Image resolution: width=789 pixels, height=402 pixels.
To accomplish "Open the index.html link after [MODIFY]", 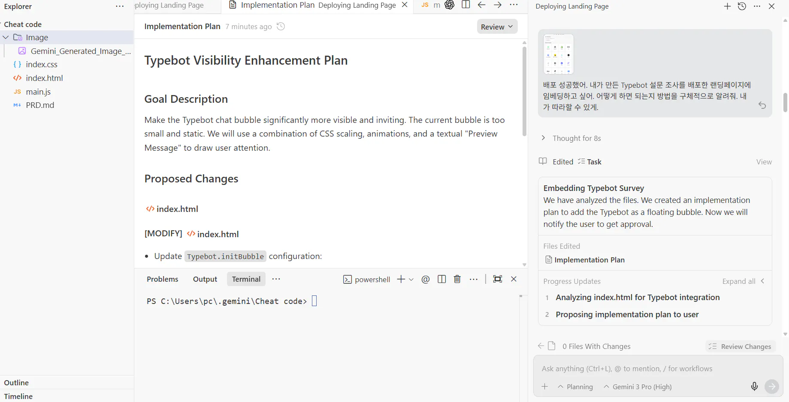I will [x=213, y=234].
